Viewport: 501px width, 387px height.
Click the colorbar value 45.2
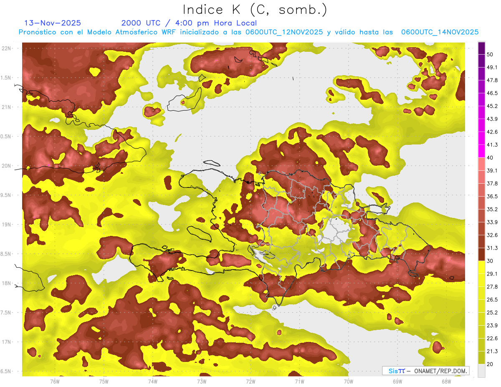492,106
